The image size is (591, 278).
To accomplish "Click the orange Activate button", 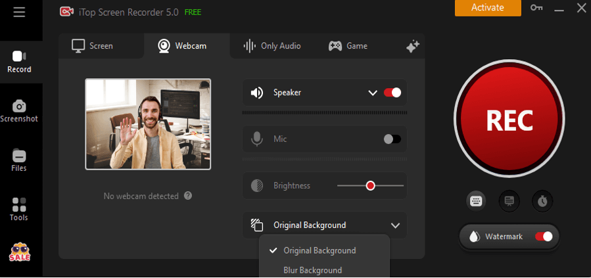I will point(488,8).
